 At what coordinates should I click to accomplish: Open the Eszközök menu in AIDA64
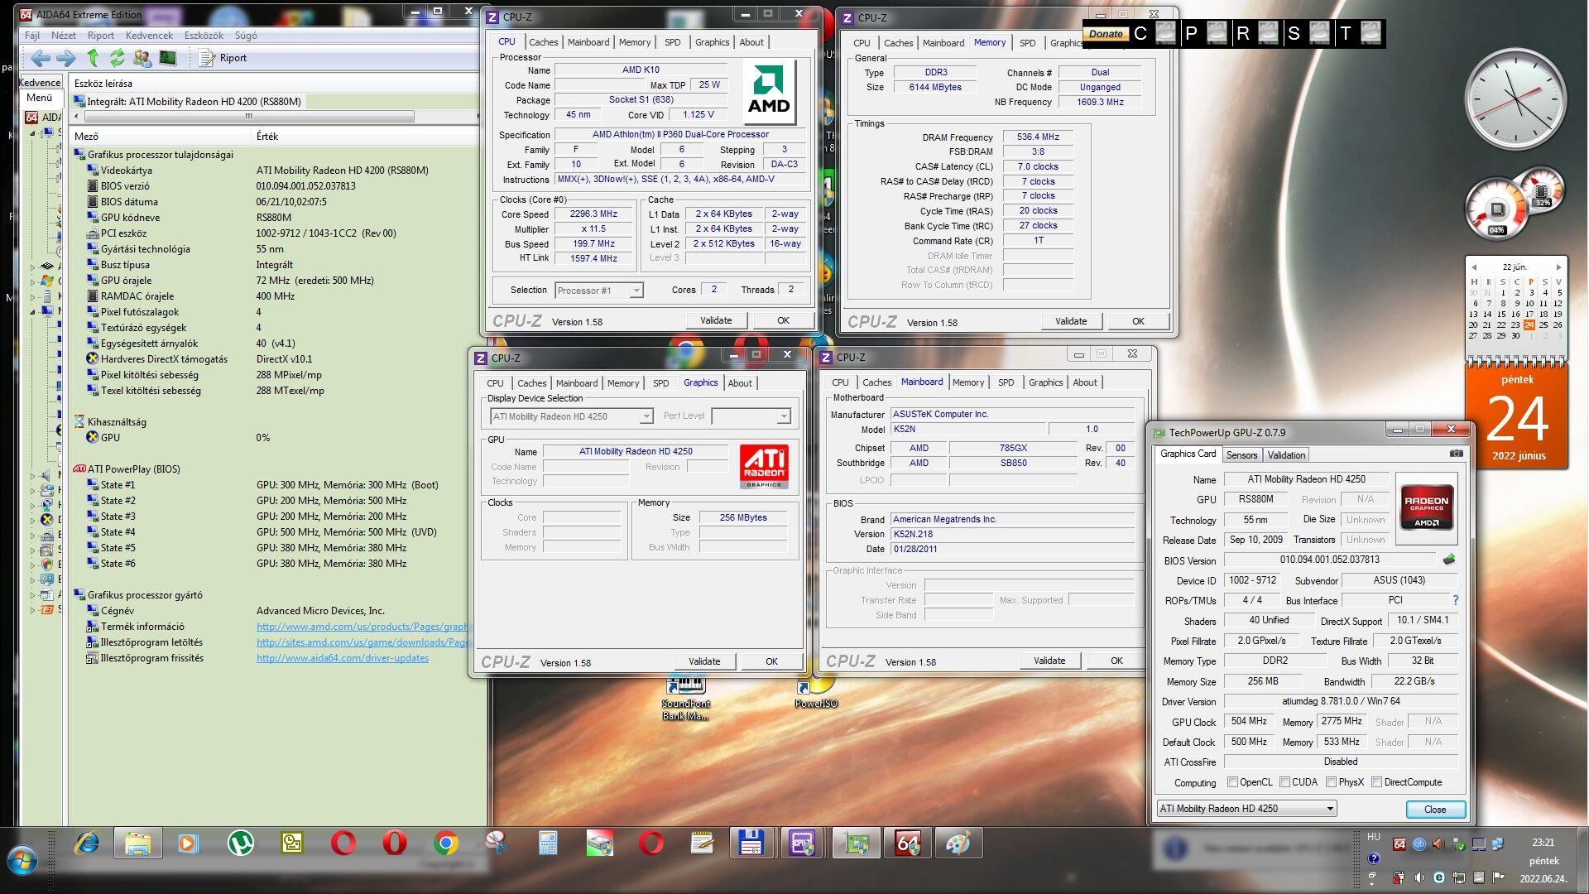pos(204,36)
